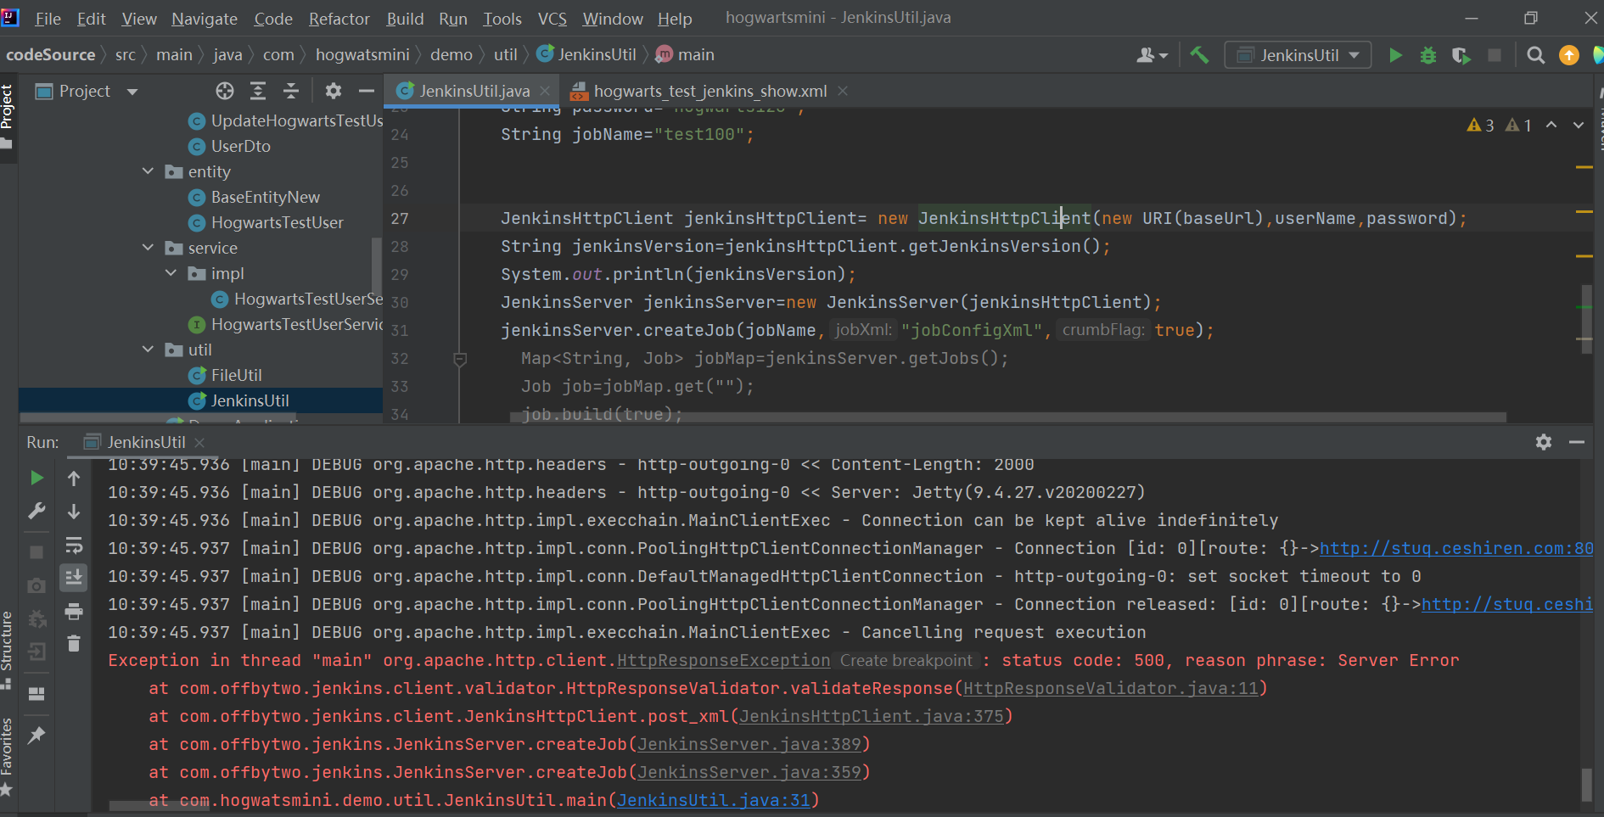
Task: Hide the Project tool window
Action: coord(367,91)
